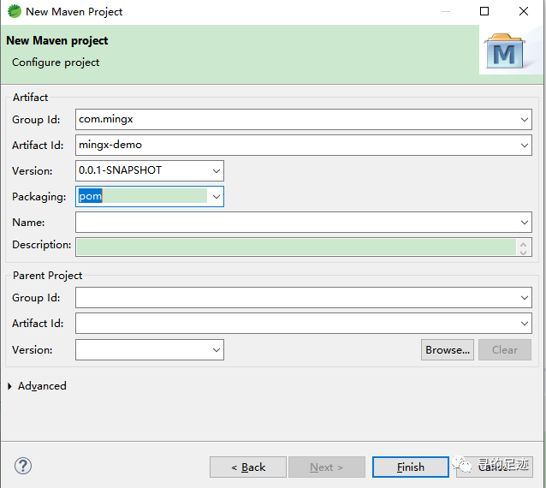Minimize the New Maven Project window
Screen dimensions: 546x488
[446, 11]
